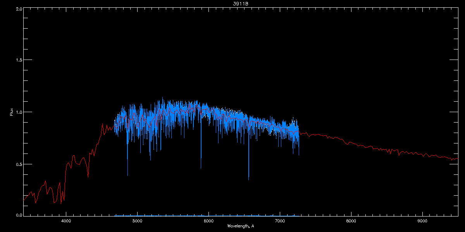Click the 8000 x-axis tick label
This screenshot has height=232, width=465.
[x=351, y=221]
